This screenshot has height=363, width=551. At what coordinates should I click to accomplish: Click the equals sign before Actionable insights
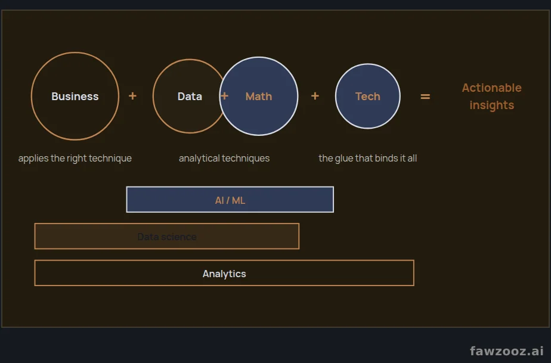pyautogui.click(x=425, y=97)
